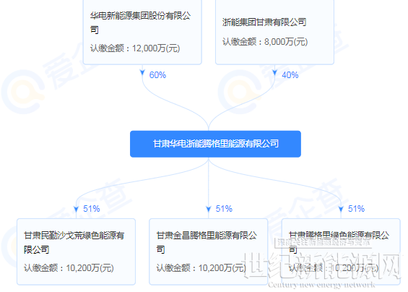Click the 40% shareholding label

click(x=290, y=75)
